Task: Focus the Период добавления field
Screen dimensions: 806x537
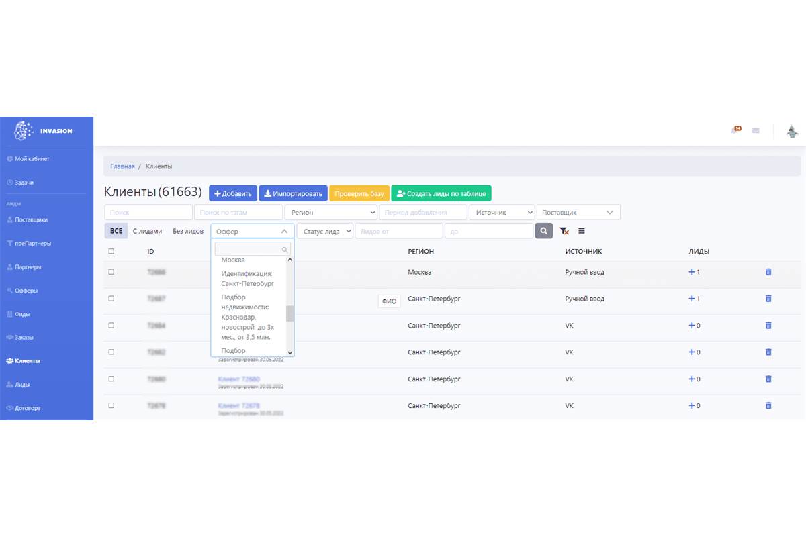Action: click(x=423, y=212)
